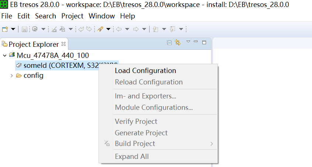312x167 pixels.
Task: Open the dropdown next to the pen icon
Action: click(109, 29)
